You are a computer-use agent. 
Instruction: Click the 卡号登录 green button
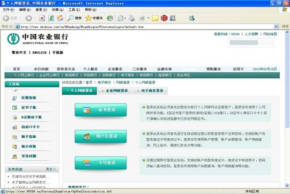point(101,163)
